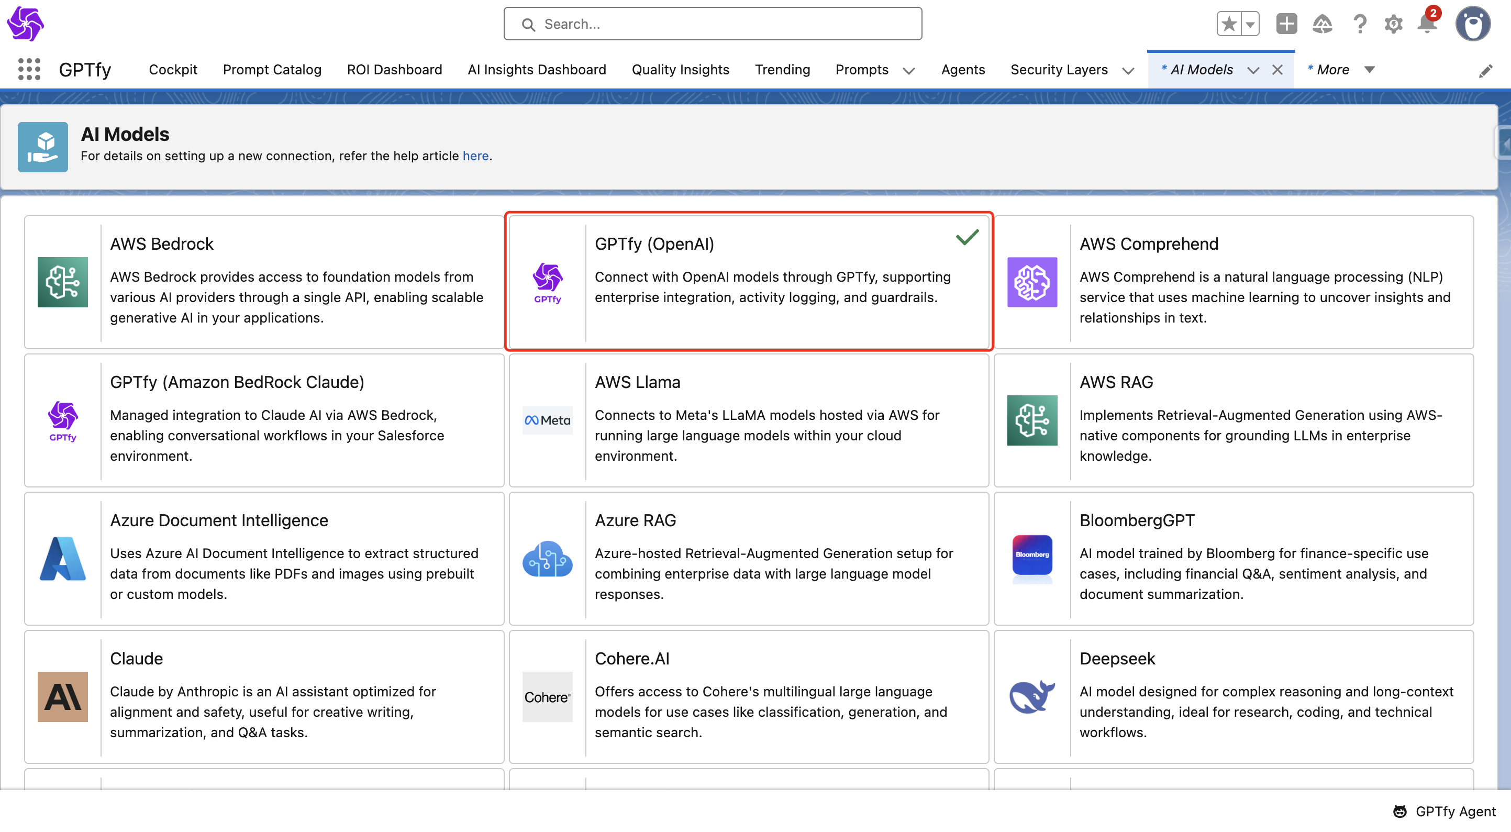Click the Global Actions plus icon
1511x832 pixels.
pos(1286,24)
